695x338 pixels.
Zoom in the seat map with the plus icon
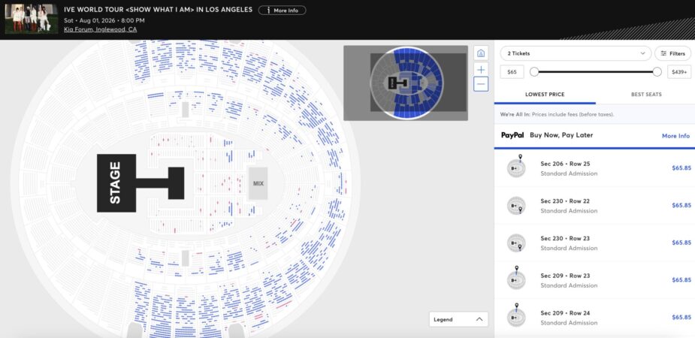(x=481, y=70)
